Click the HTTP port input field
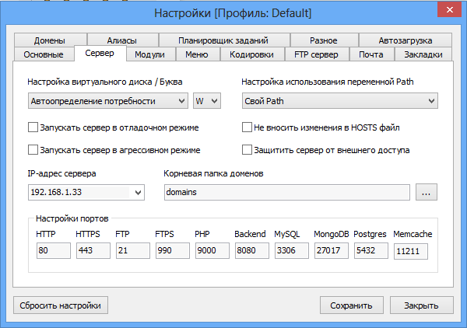 [52, 251]
